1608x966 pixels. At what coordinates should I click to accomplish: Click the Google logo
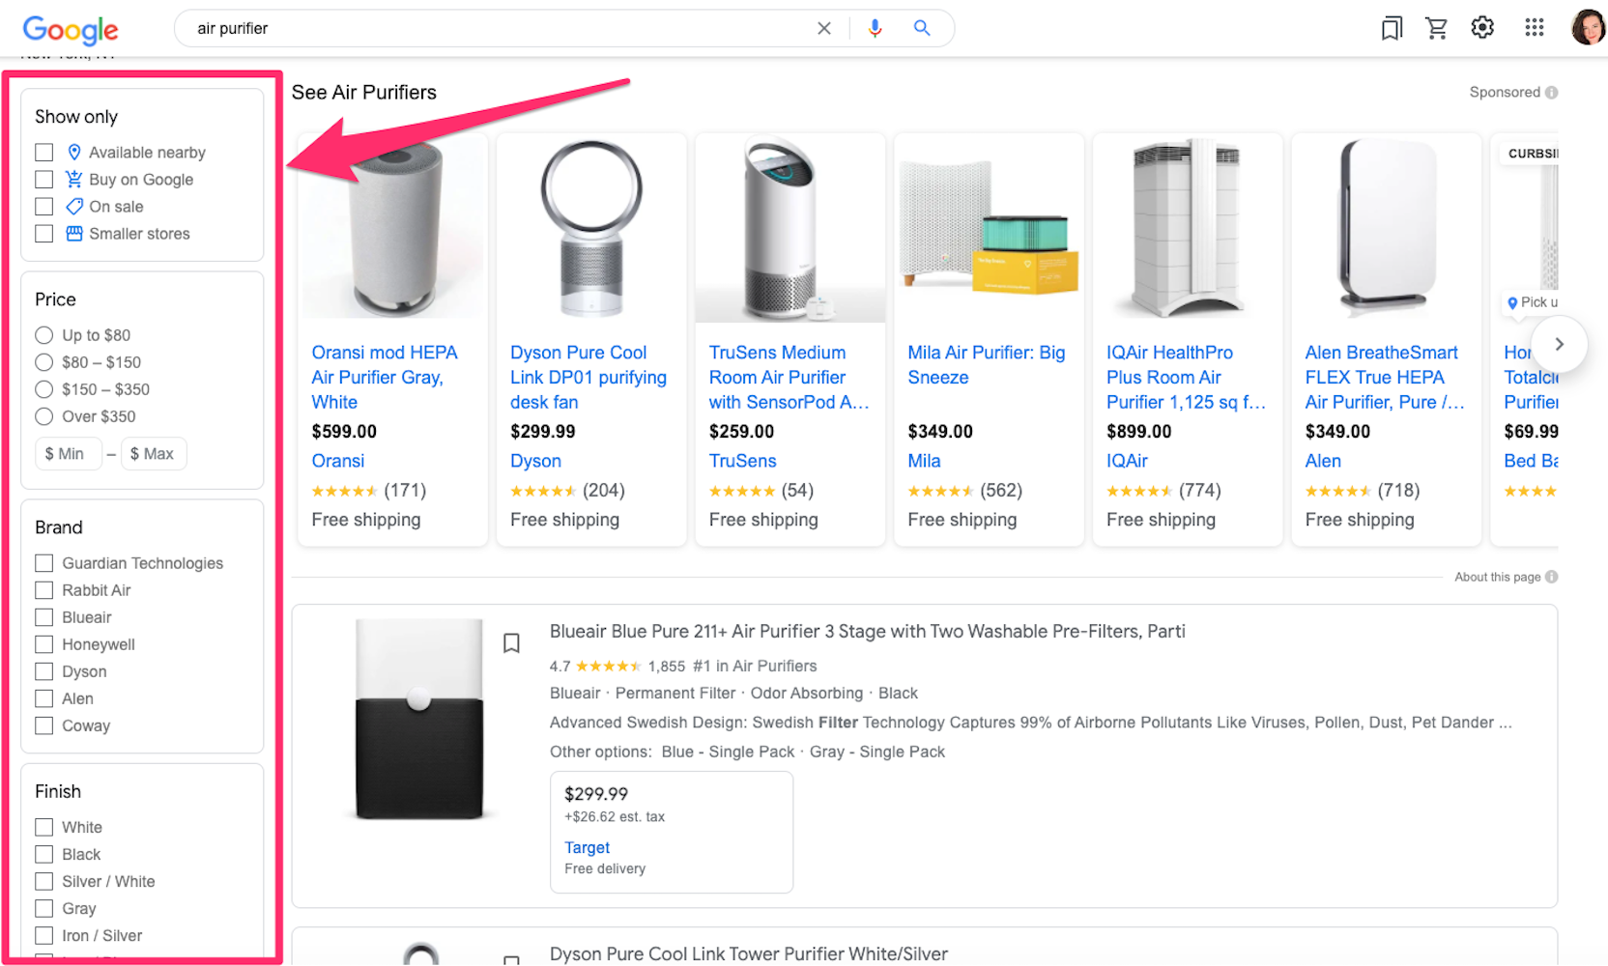[71, 29]
